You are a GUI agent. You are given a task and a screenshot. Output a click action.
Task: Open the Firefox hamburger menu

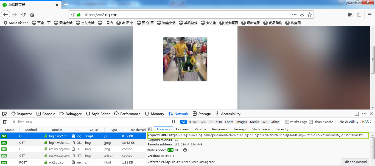tap(370, 15)
